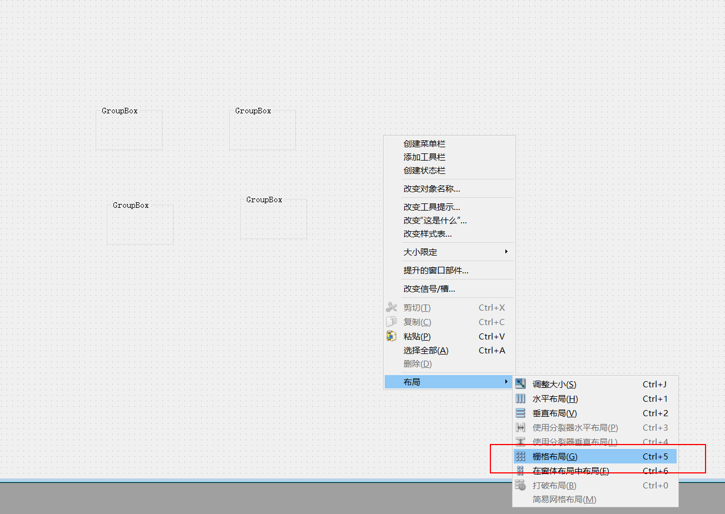
Task: Choose 创建菜单栏 from the context menu
Action: (x=424, y=144)
